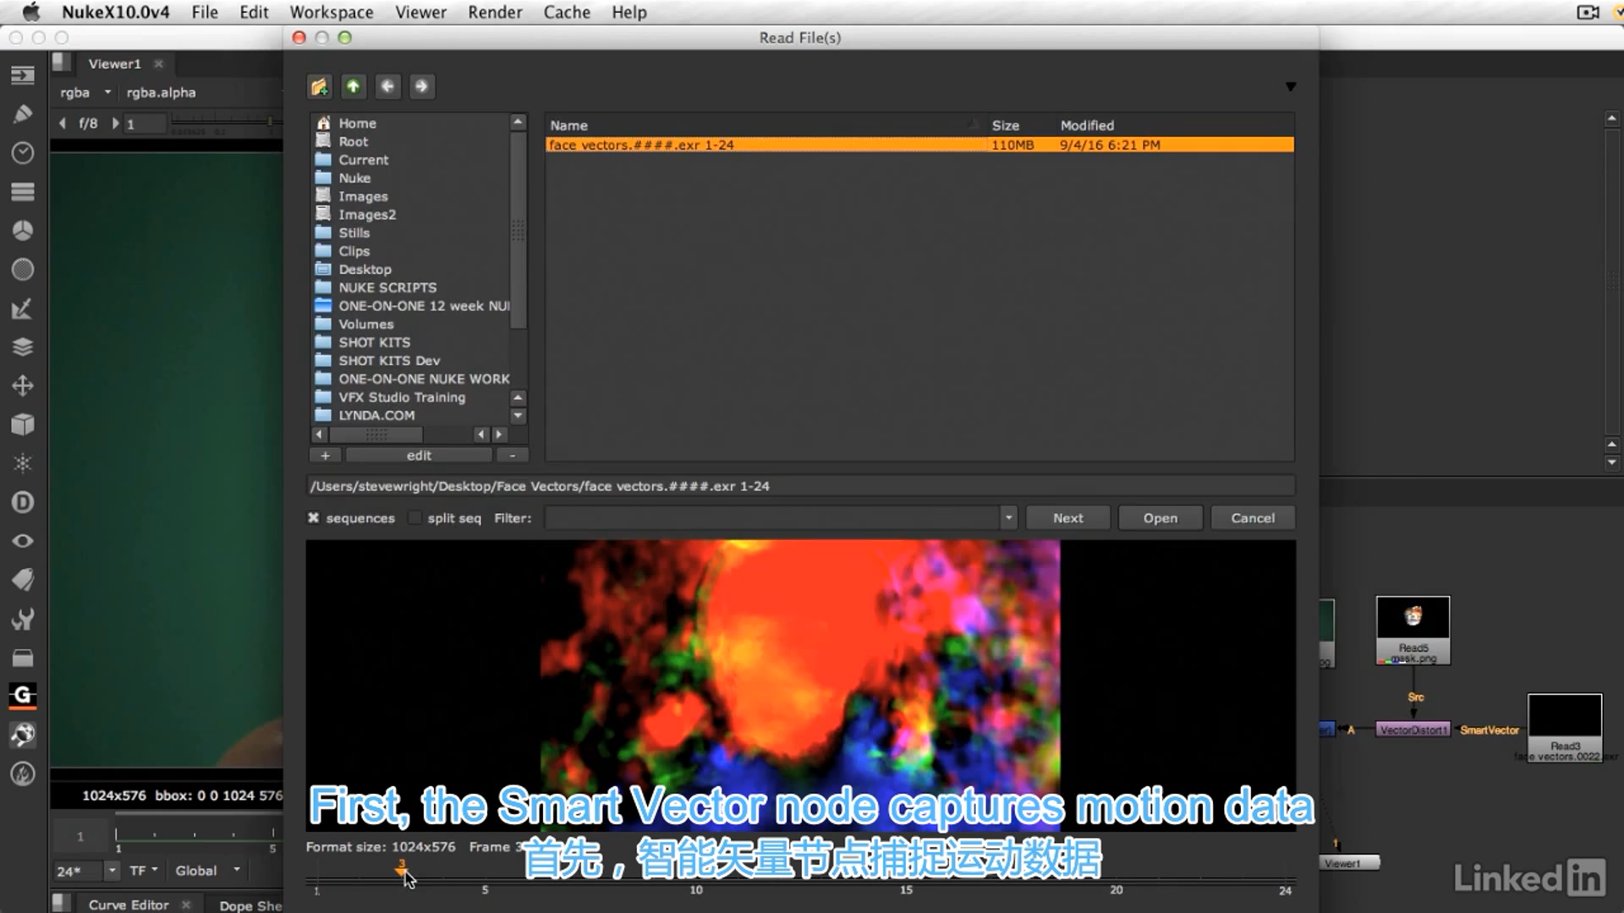Select the LYNDA.COM favorite folder

[x=376, y=415]
